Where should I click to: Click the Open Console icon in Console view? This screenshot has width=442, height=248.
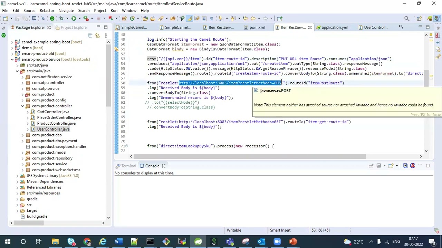pos(391,166)
